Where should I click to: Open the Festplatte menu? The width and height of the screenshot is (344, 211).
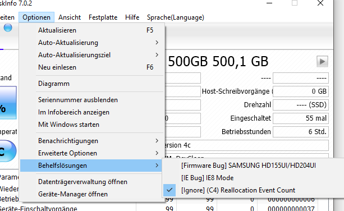pos(103,17)
